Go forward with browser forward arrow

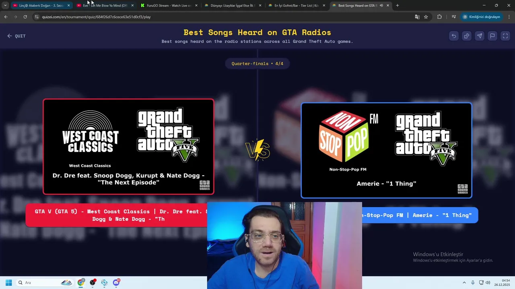(x=15, y=17)
